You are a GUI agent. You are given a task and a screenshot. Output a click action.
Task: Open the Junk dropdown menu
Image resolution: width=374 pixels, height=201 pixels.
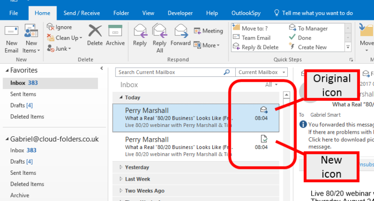click(59, 49)
